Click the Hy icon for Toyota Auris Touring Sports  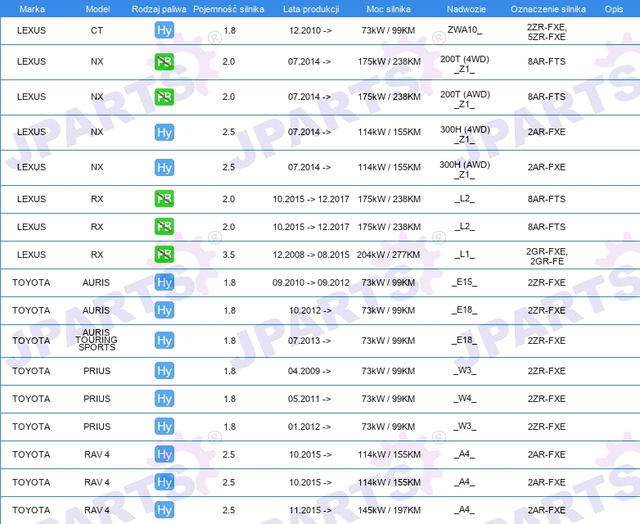[x=165, y=341]
